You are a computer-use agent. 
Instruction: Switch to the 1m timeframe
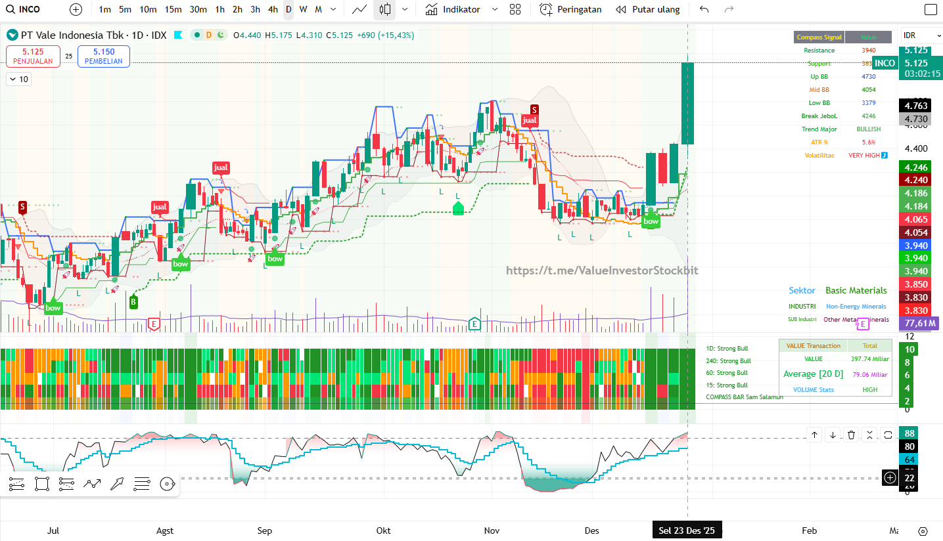(x=104, y=9)
